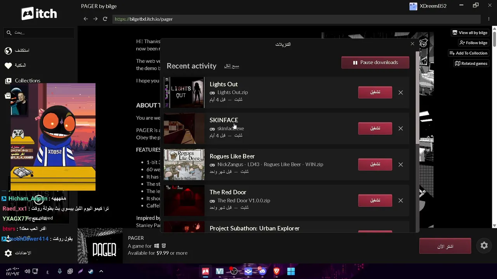Launch SKINFACE

point(375,128)
